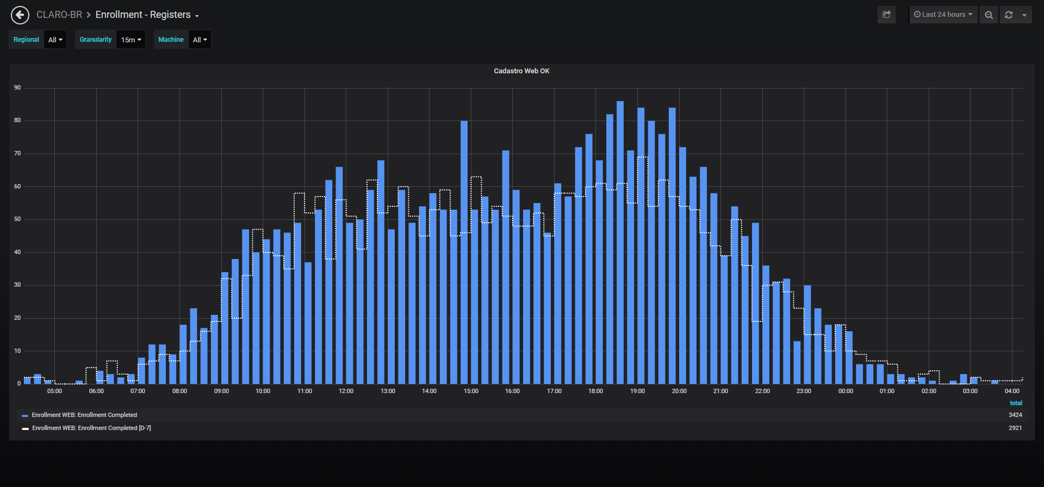Click the back arrow circle icon
Viewport: 1044px width, 487px height.
pos(20,15)
